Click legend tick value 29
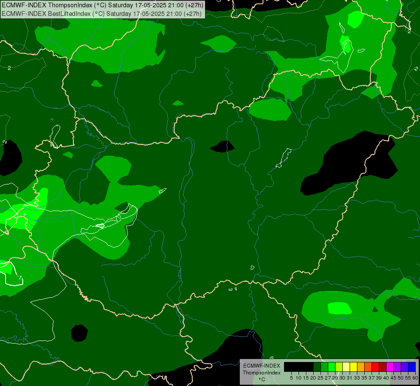 click(x=335, y=378)
